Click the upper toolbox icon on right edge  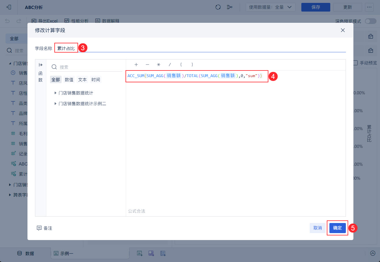pos(370,36)
